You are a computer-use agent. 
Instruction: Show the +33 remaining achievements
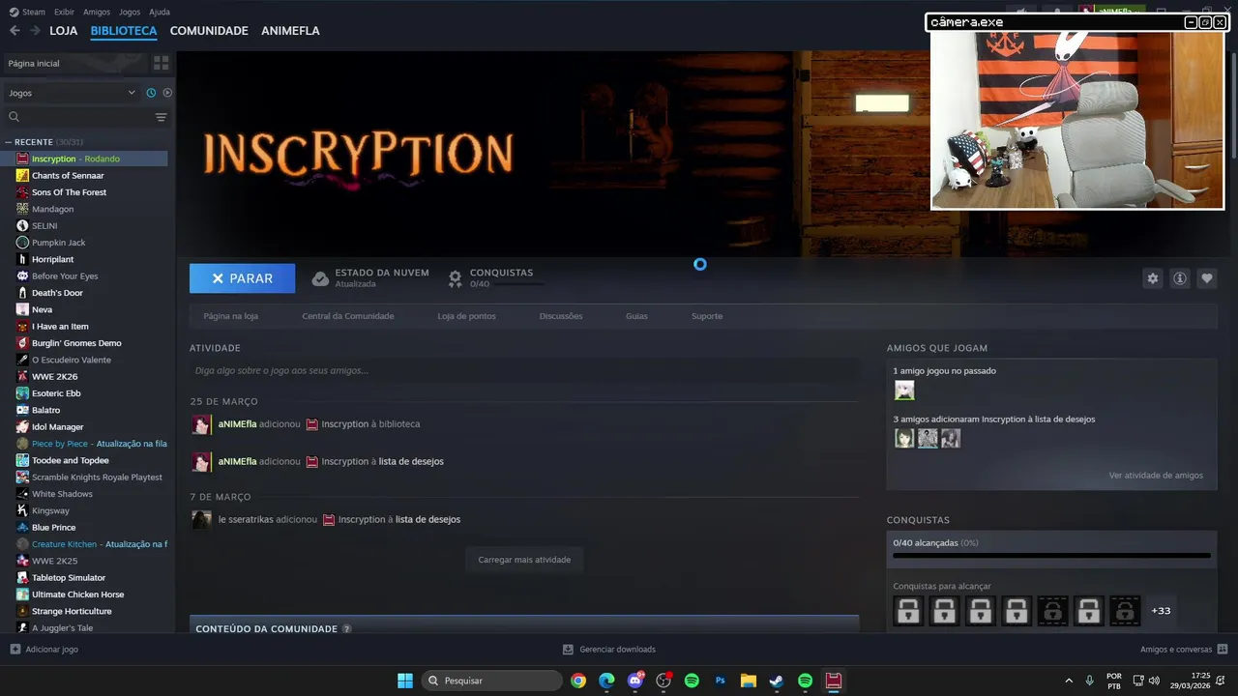1161,611
